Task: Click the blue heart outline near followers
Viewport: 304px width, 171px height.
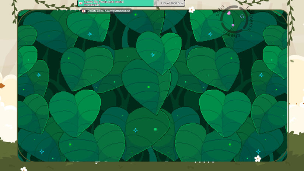Action: (242, 17)
